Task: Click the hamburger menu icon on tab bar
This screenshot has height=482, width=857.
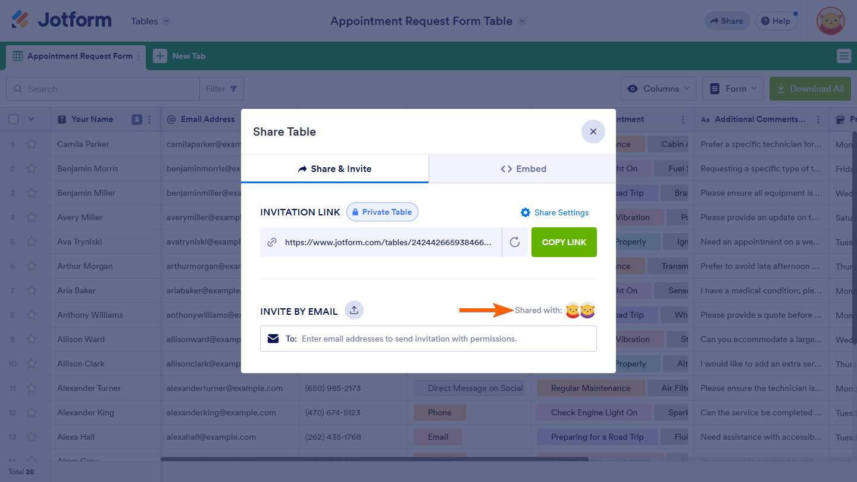Action: pyautogui.click(x=843, y=56)
